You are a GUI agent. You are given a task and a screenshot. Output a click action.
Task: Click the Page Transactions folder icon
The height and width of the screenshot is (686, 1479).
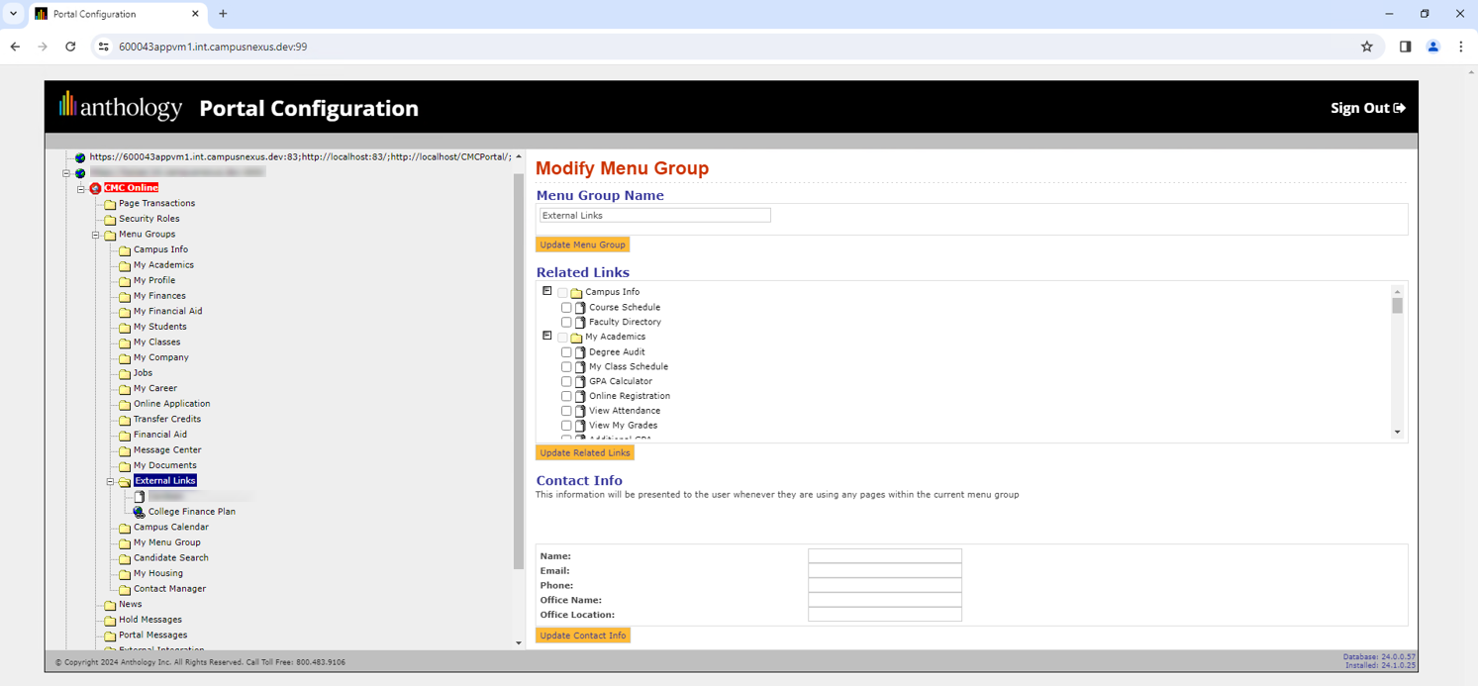(x=110, y=204)
